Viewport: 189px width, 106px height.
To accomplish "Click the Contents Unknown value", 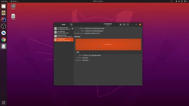I will tap(85, 60).
